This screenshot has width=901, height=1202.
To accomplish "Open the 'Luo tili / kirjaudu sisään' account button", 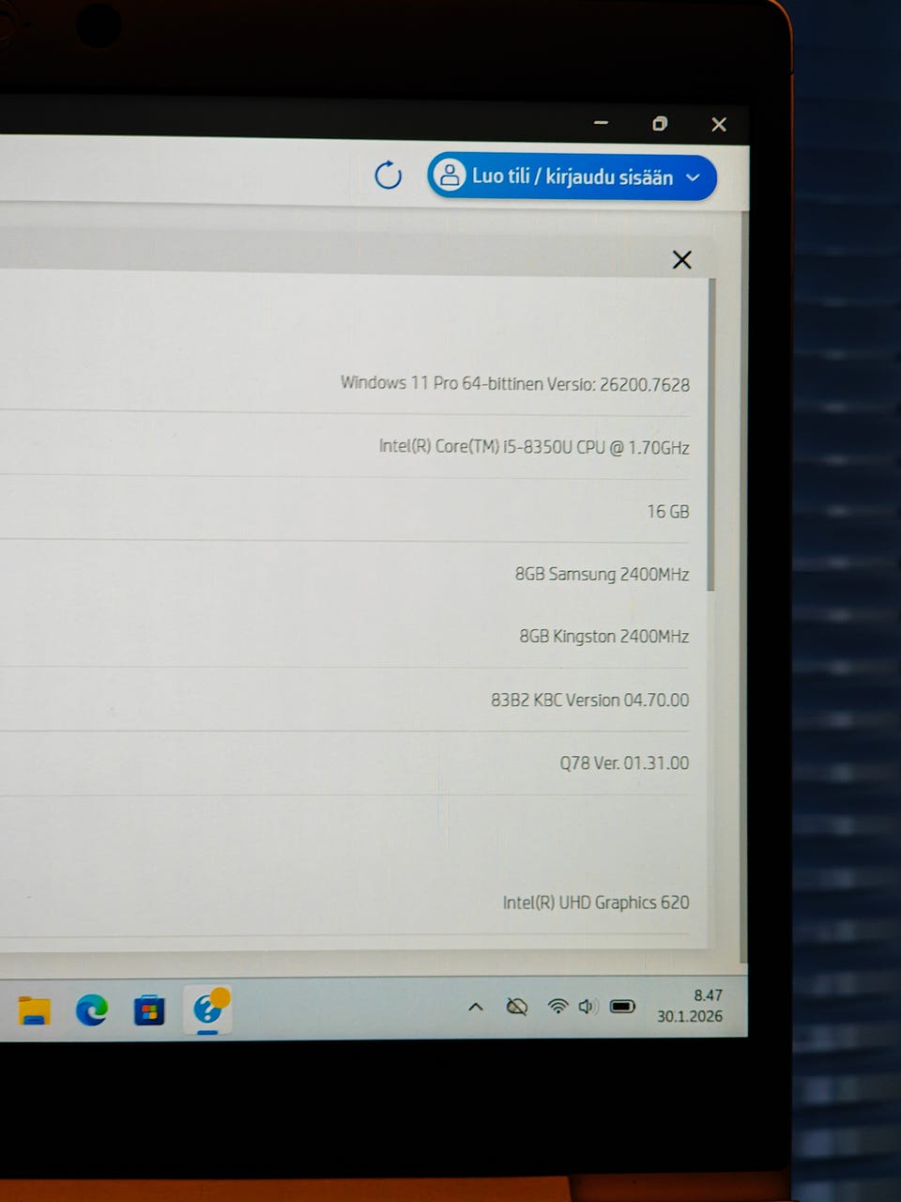I will coord(572,177).
